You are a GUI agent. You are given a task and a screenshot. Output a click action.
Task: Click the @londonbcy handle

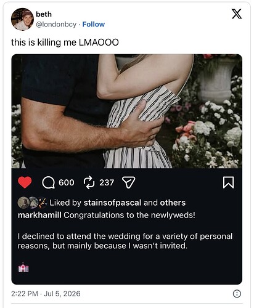click(x=56, y=24)
